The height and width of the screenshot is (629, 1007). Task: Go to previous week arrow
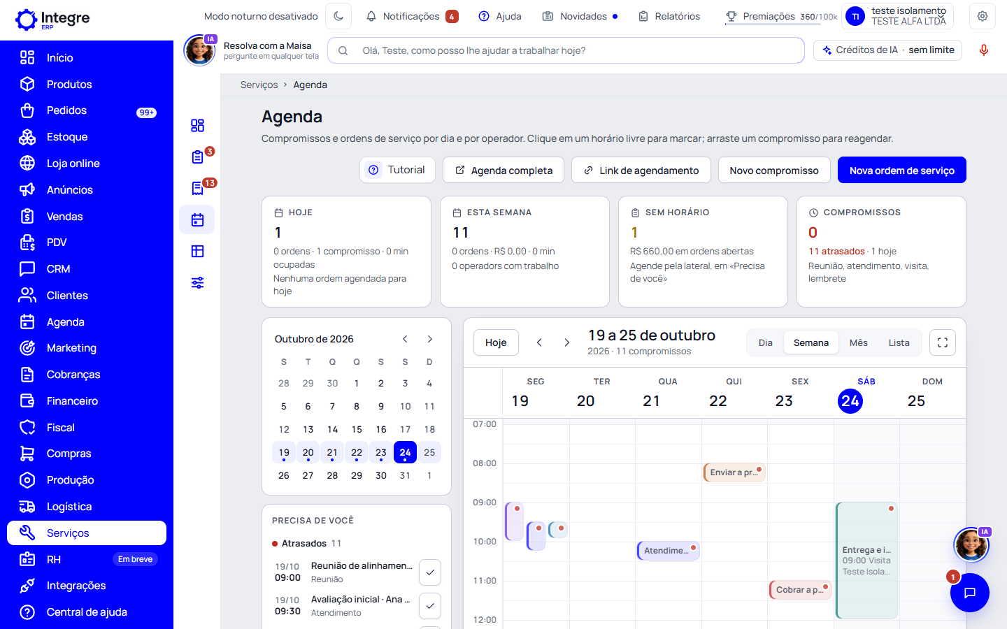539,342
